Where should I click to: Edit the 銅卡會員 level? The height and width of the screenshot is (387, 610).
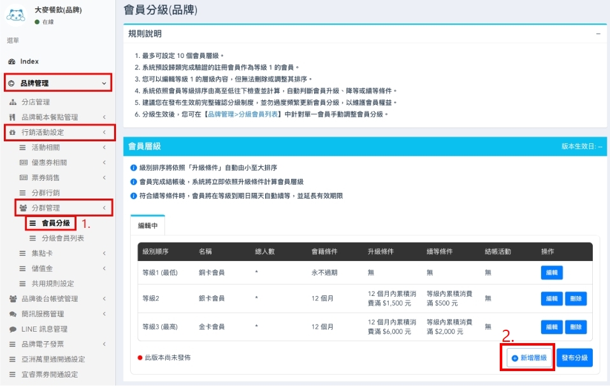[551, 272]
